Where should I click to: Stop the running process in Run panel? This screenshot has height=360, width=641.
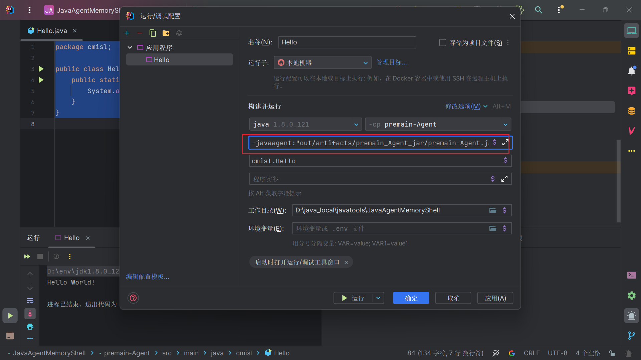click(x=40, y=256)
